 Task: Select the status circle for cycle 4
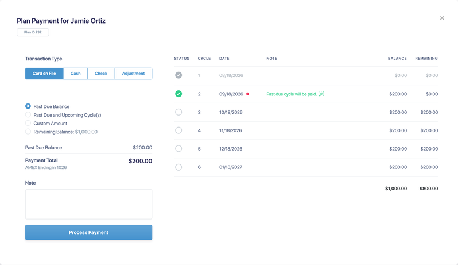[x=178, y=130]
